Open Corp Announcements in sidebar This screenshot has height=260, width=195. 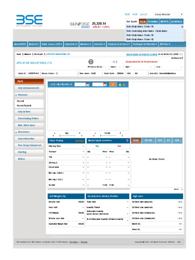pos(29,88)
